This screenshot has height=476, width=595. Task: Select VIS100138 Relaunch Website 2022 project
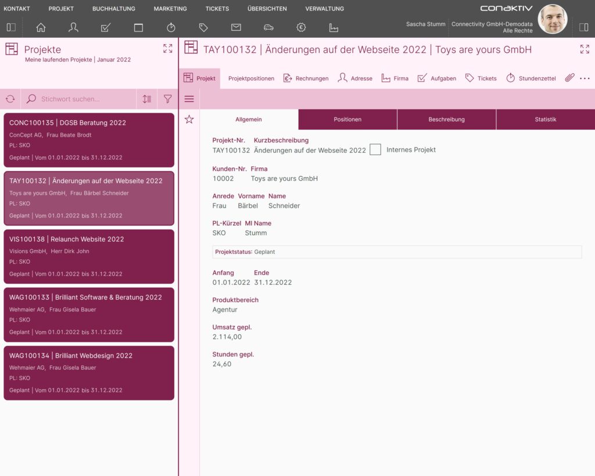[x=89, y=257]
